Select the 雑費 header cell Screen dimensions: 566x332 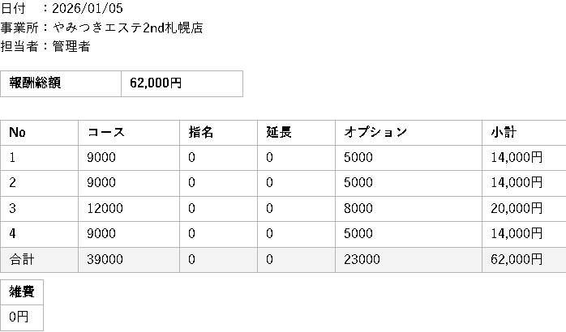(22, 292)
